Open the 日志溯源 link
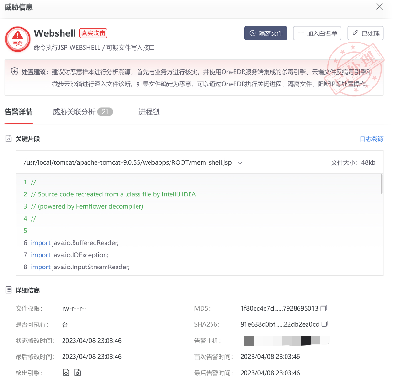 (x=371, y=139)
